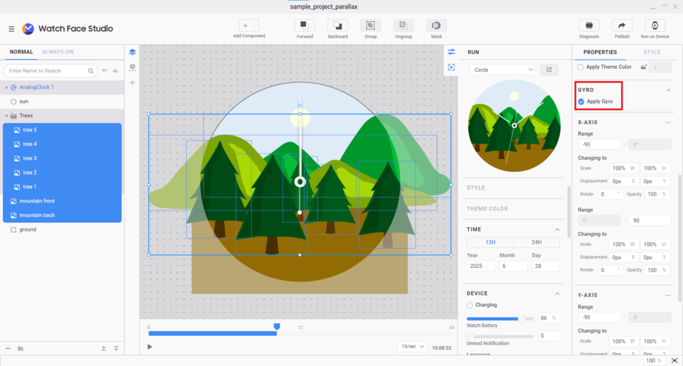Switch to the STYLE properties tab
The image size is (683, 366).
(x=651, y=52)
